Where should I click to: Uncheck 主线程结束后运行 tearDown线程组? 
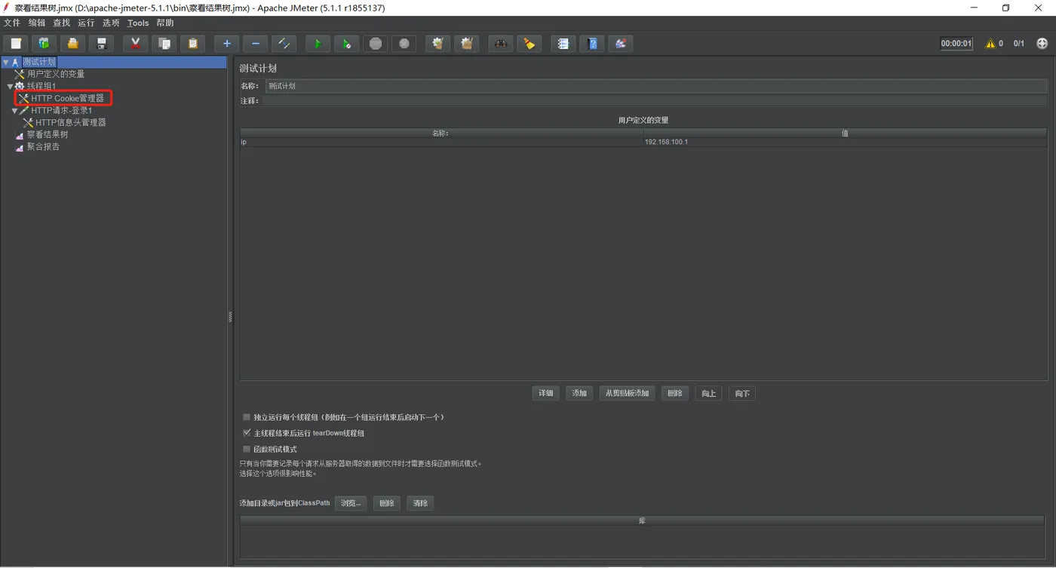247,433
